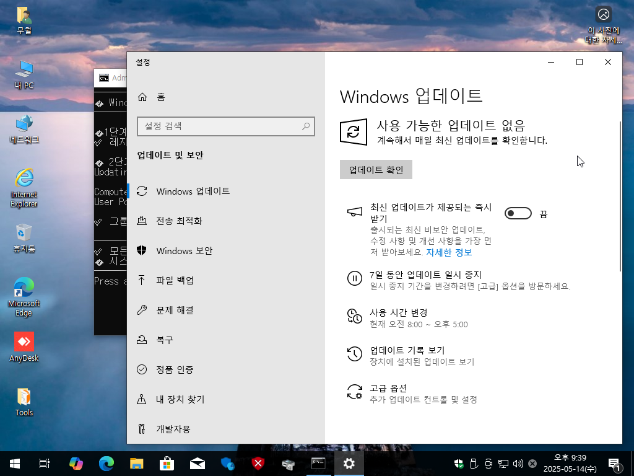Viewport: 634px width, 476px height.
Task: Click the red shield X taskbar icon
Action: 258,464
